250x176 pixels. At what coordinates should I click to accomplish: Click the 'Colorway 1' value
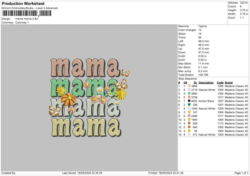pyautogui.click(x=22, y=22)
